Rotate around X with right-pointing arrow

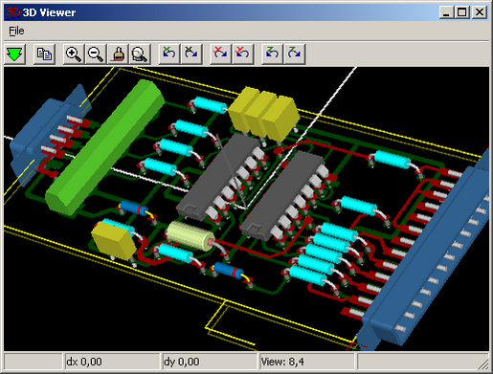point(191,55)
